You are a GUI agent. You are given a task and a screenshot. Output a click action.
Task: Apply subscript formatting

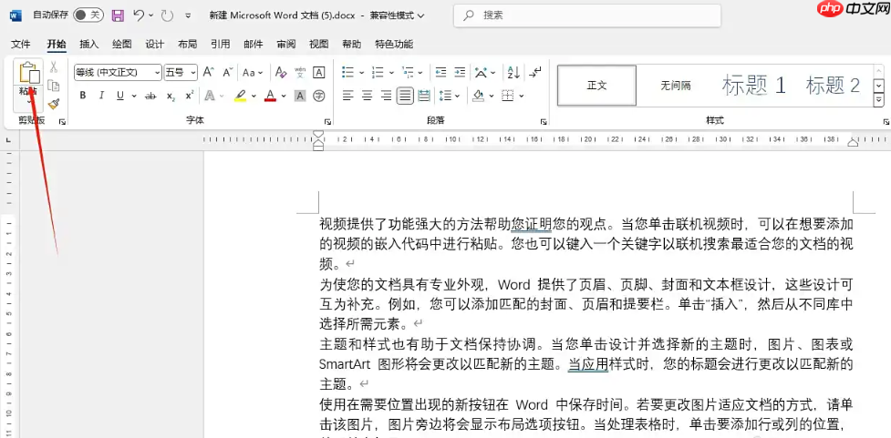pos(171,96)
